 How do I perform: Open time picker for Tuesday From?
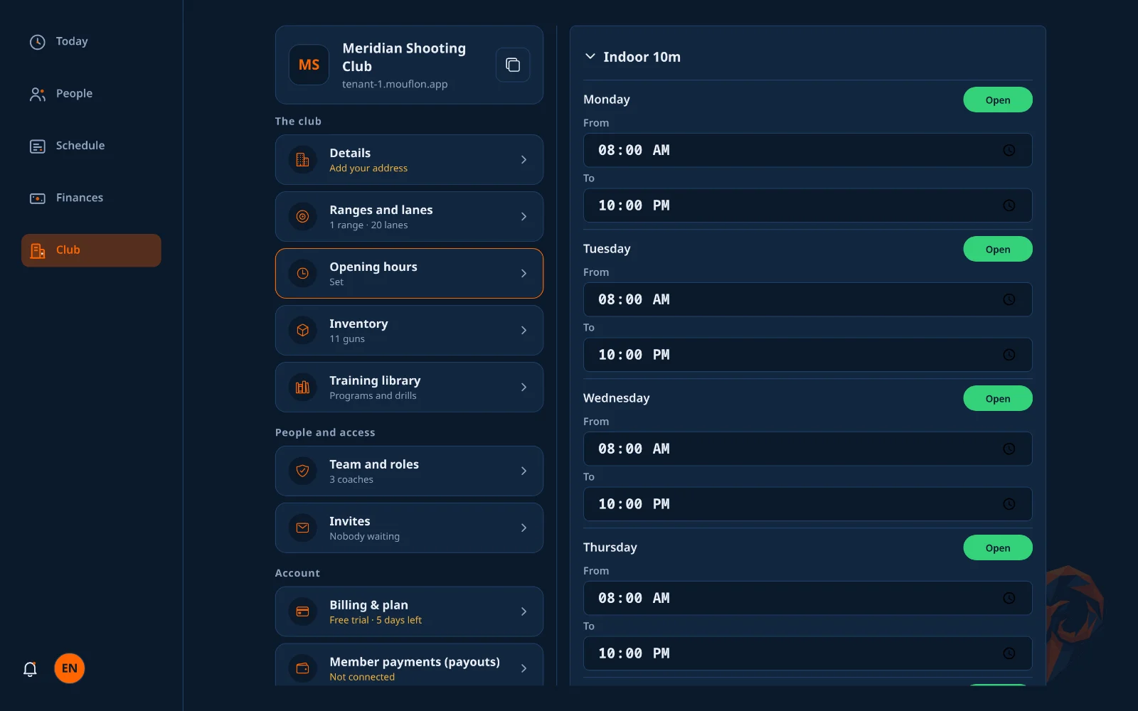[x=1009, y=299]
